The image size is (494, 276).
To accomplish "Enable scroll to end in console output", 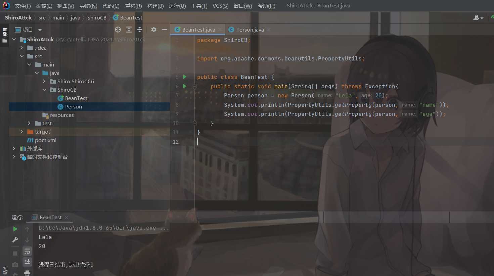I will pos(27,262).
